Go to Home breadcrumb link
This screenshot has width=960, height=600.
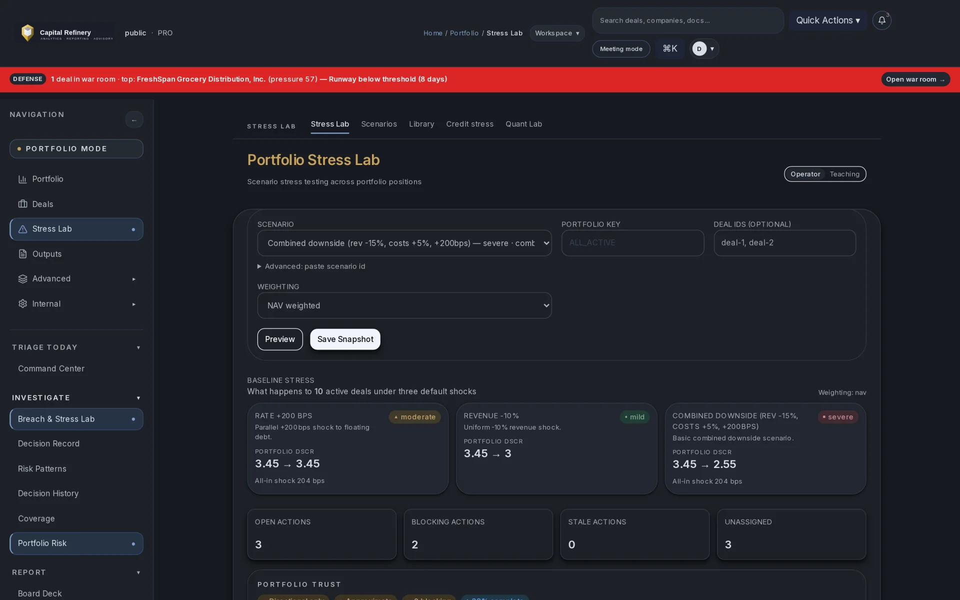[433, 33]
